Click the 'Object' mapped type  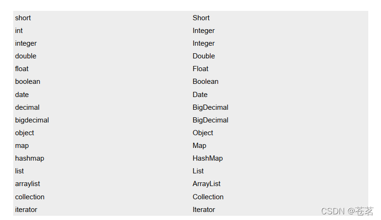point(203,133)
